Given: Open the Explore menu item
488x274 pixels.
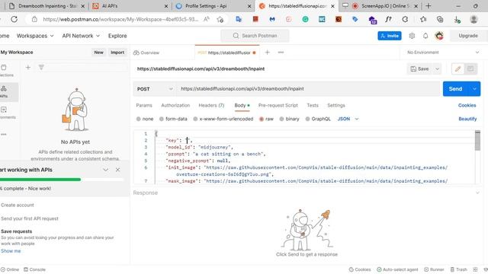Looking at the screenshot, I should (x=117, y=36).
